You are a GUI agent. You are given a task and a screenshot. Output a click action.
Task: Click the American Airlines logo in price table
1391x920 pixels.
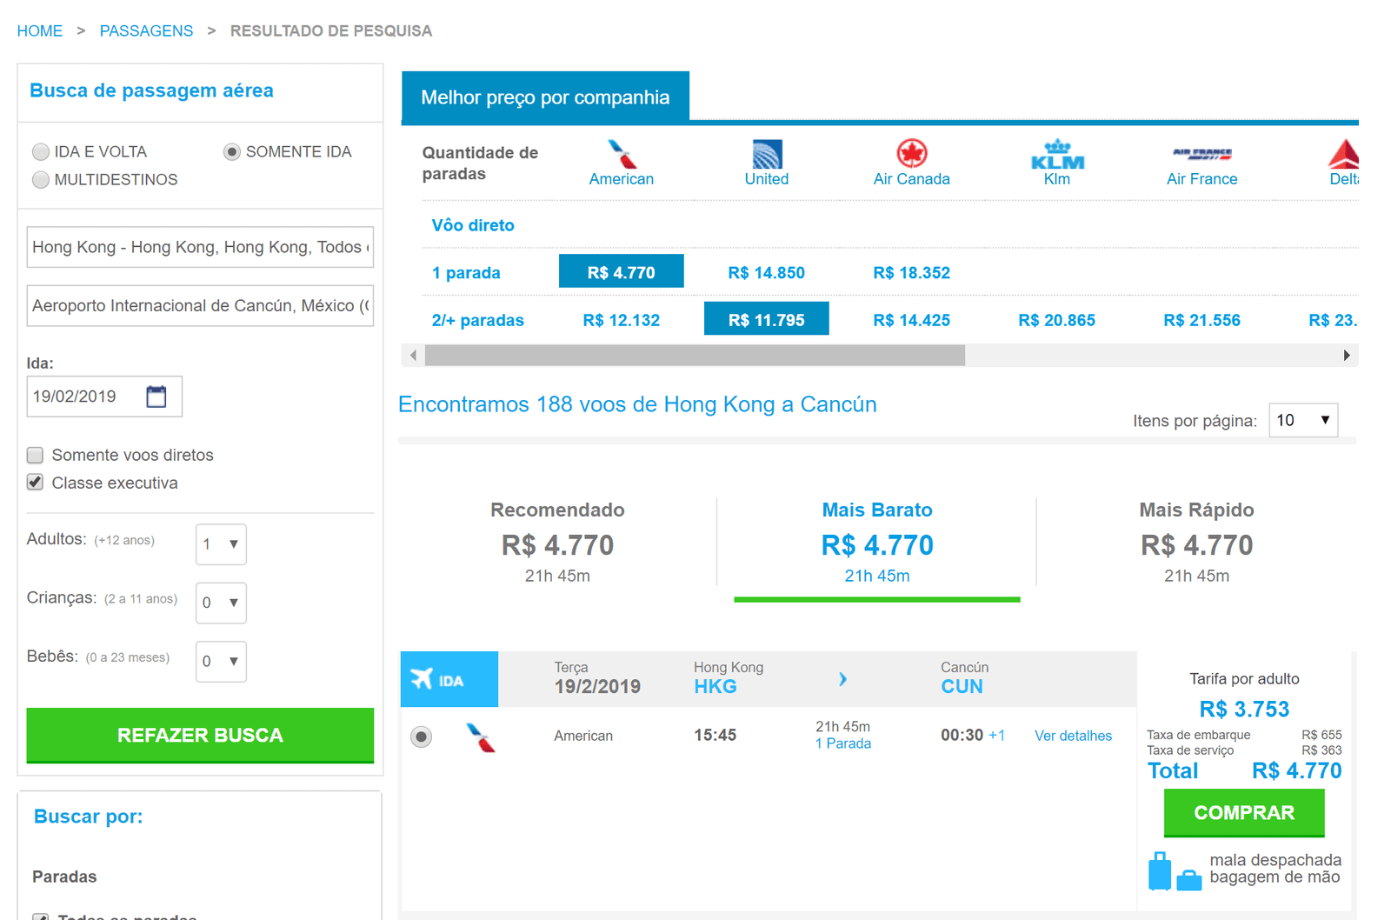622,155
